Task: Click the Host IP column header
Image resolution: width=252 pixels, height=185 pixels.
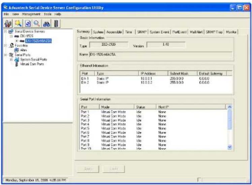Action: point(191,107)
